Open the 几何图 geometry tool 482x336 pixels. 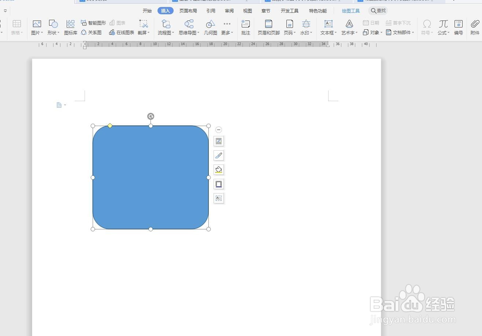[210, 27]
